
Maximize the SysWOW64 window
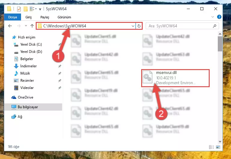[x=202, y=9]
